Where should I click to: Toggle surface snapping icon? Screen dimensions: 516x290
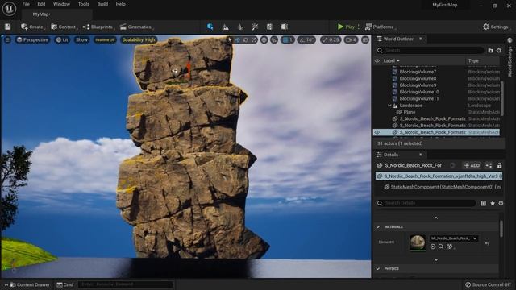[274, 39]
